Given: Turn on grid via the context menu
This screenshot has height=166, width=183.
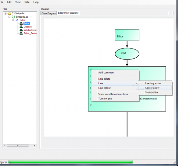Looking at the screenshot, I should (105, 99).
